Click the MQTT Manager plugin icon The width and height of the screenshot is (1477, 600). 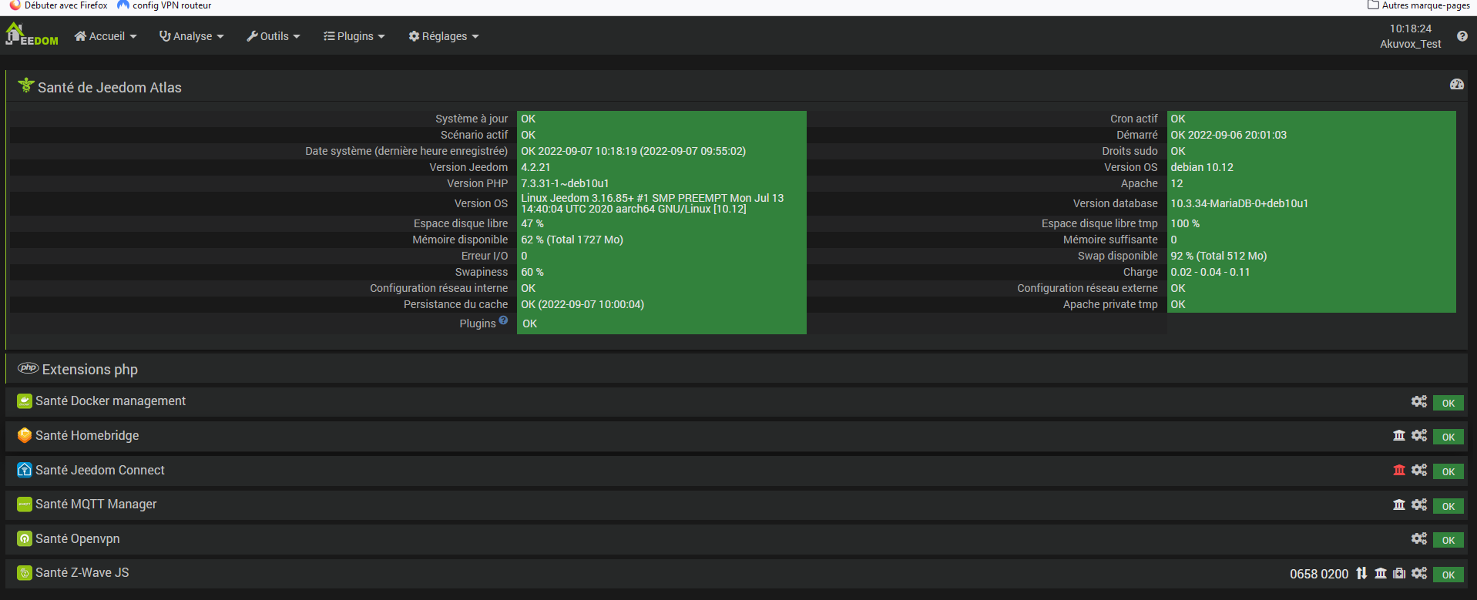point(25,504)
